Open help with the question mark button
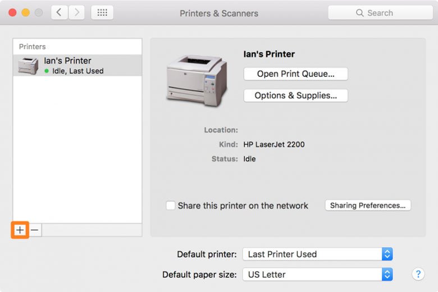 click(x=418, y=274)
